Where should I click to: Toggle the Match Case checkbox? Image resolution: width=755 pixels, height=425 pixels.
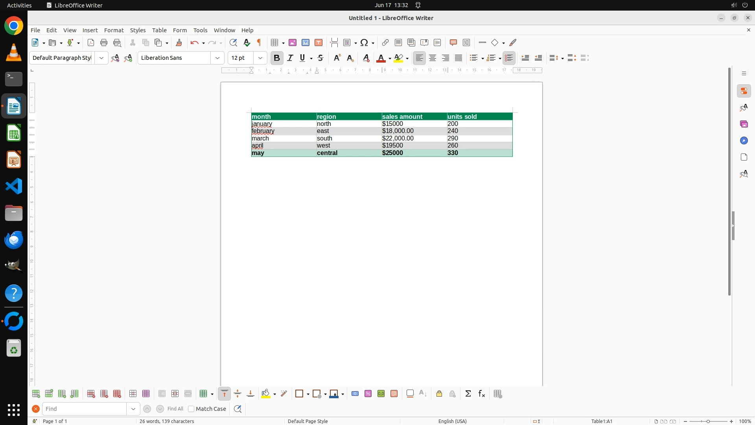192,409
